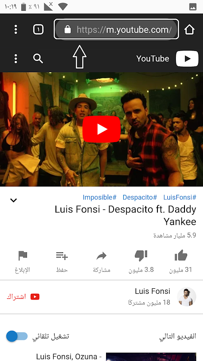Report the video using the flag icon

tap(23, 255)
